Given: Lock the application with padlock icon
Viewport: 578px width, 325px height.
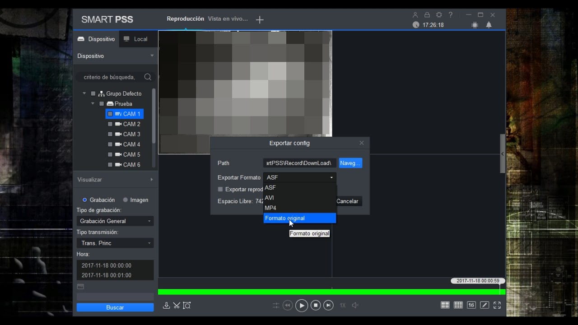Looking at the screenshot, I should (427, 15).
